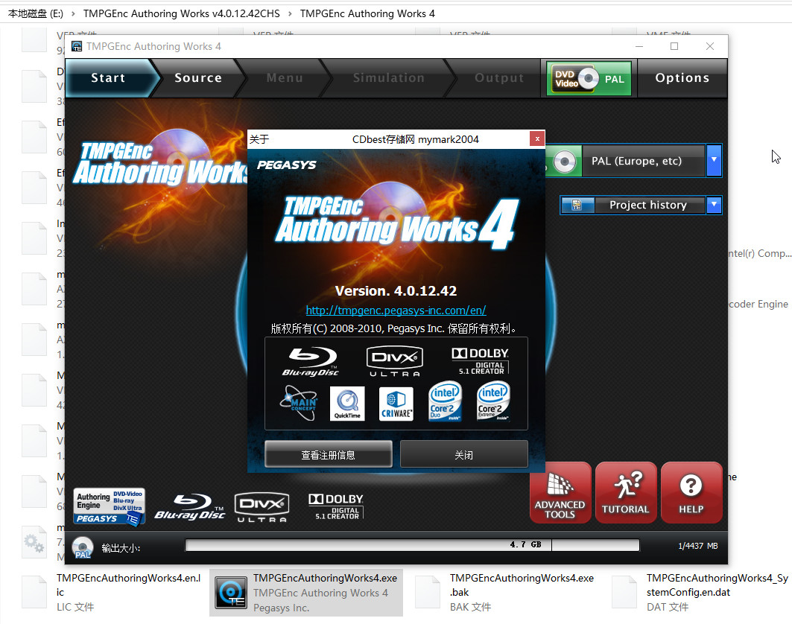Click 本地磁盘 (E:) in Explorer breadcrumb

(35, 13)
